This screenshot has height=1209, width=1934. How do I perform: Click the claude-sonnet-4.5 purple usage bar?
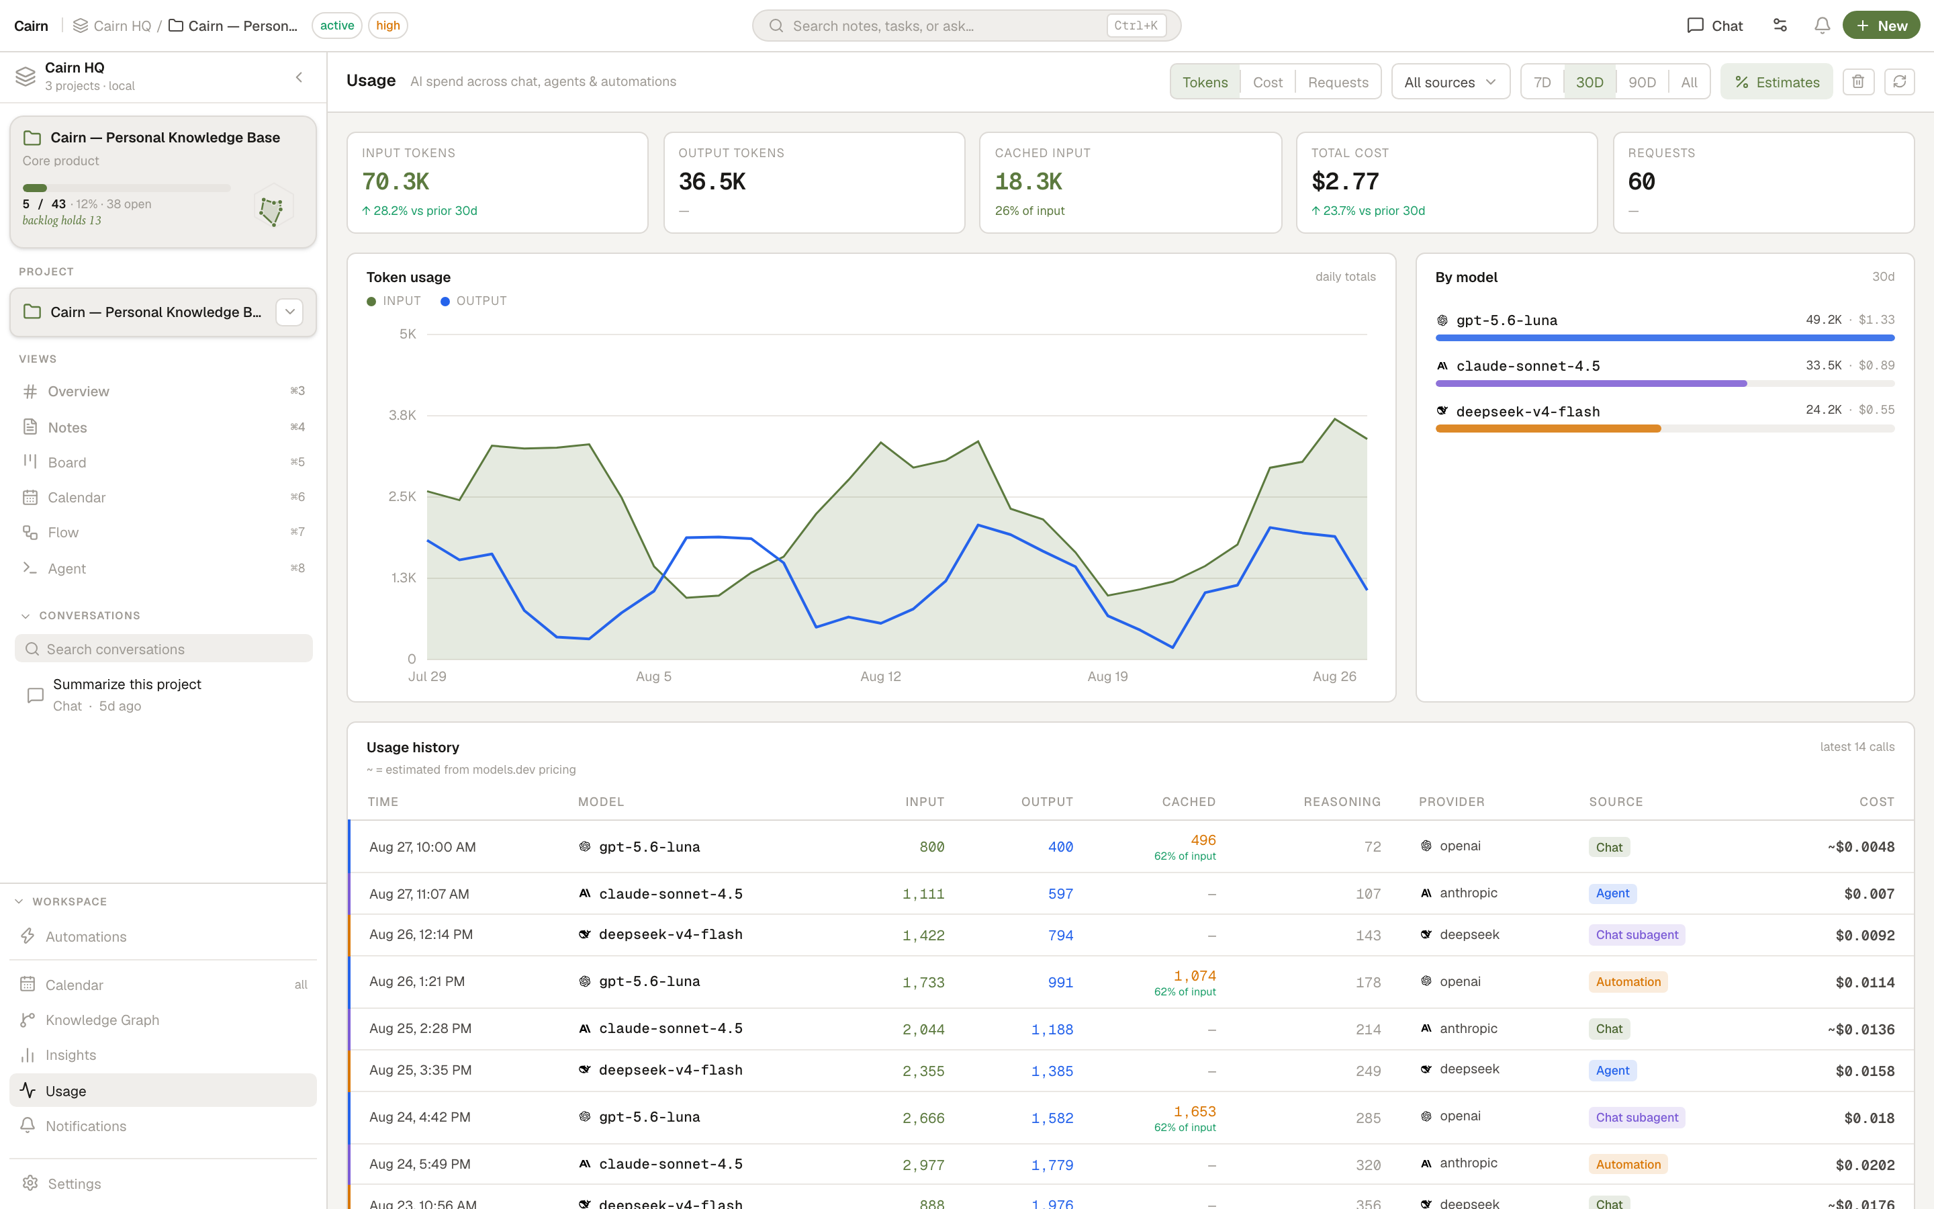1591,384
